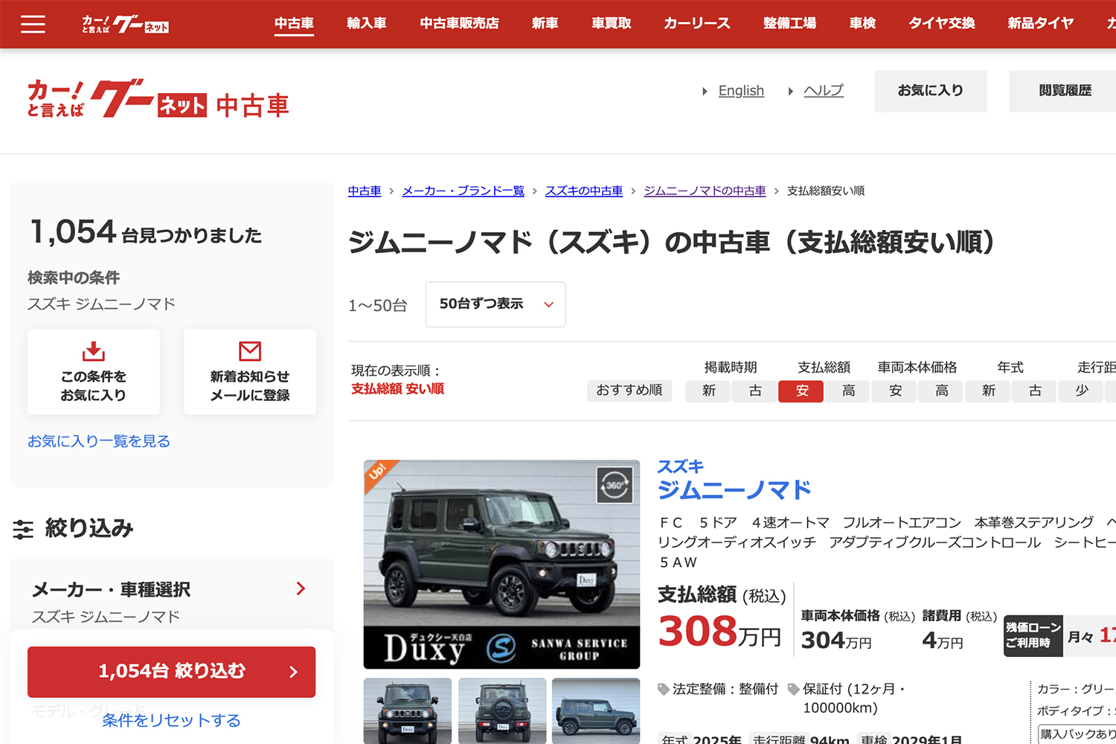This screenshot has height=744, width=1116.
Task: Select 新 sorting under 年式
Action: tap(987, 391)
